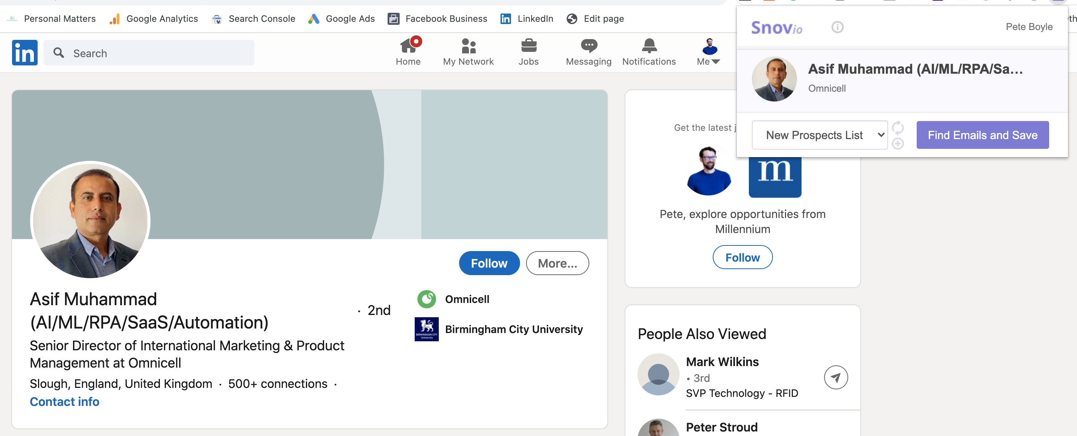Image resolution: width=1077 pixels, height=436 pixels.
Task: Refresh the Snov.io prospects list icon
Action: pyautogui.click(x=897, y=127)
